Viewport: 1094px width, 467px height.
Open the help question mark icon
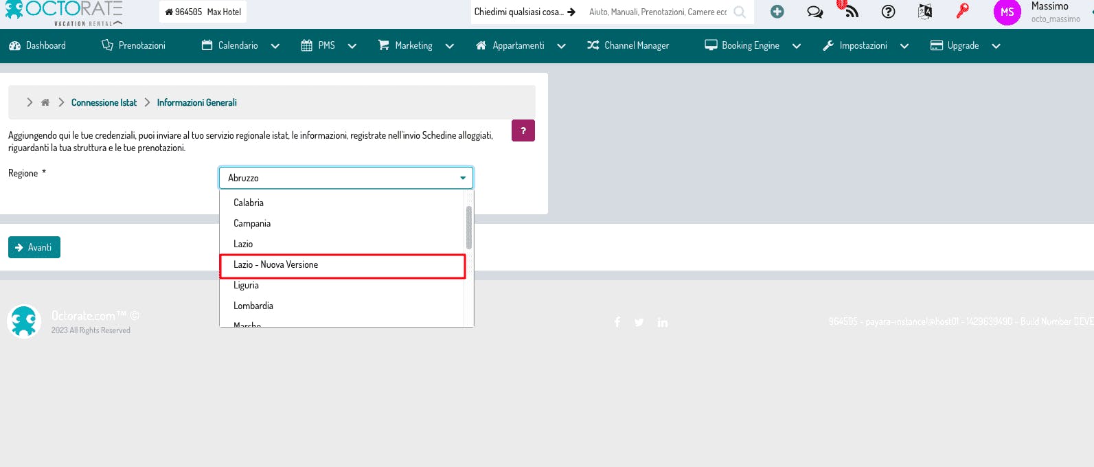coord(888,12)
